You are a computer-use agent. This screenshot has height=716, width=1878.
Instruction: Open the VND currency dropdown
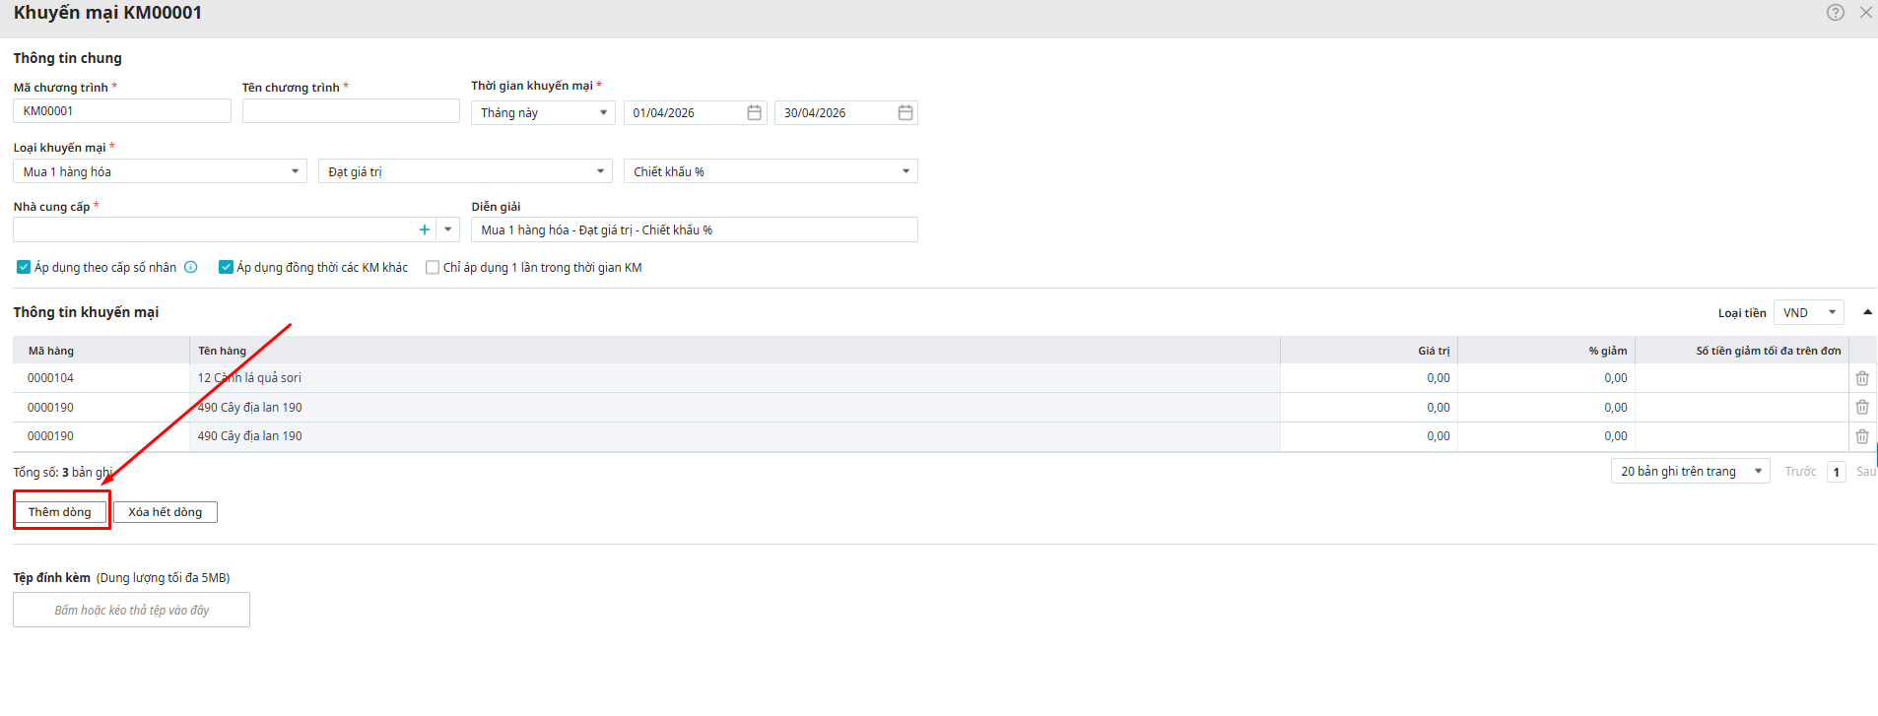tap(1808, 313)
